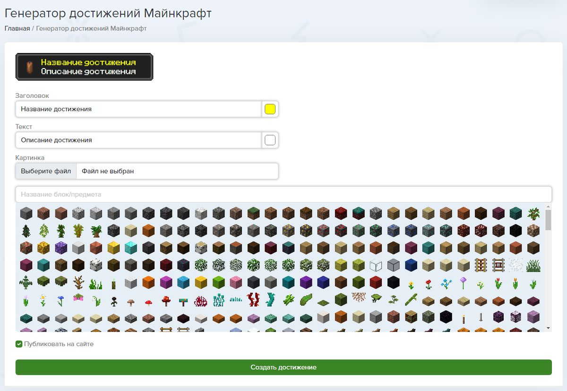Click the Выберите файл button

[x=46, y=171]
